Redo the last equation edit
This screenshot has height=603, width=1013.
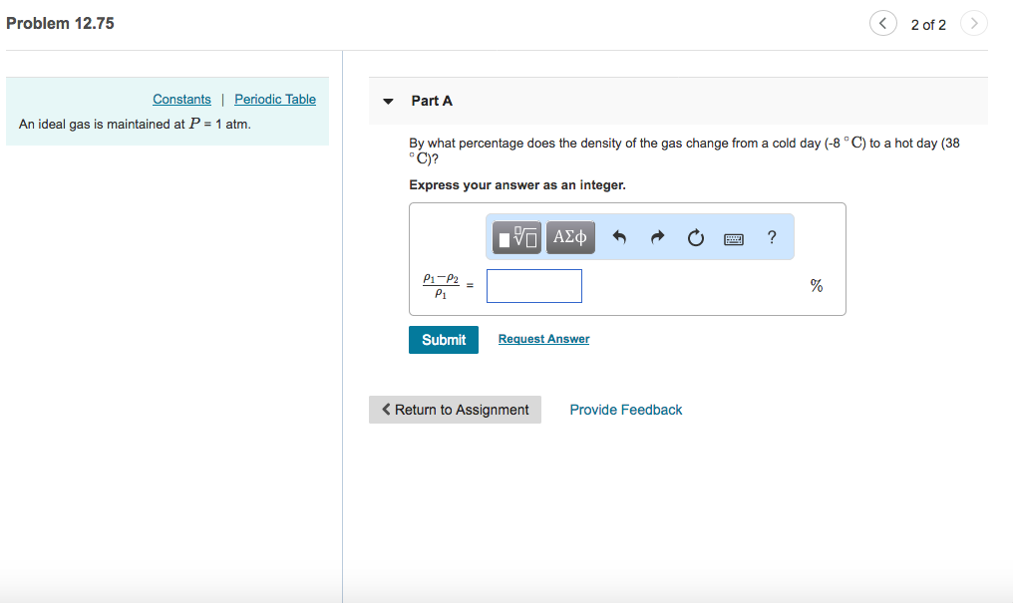click(657, 236)
